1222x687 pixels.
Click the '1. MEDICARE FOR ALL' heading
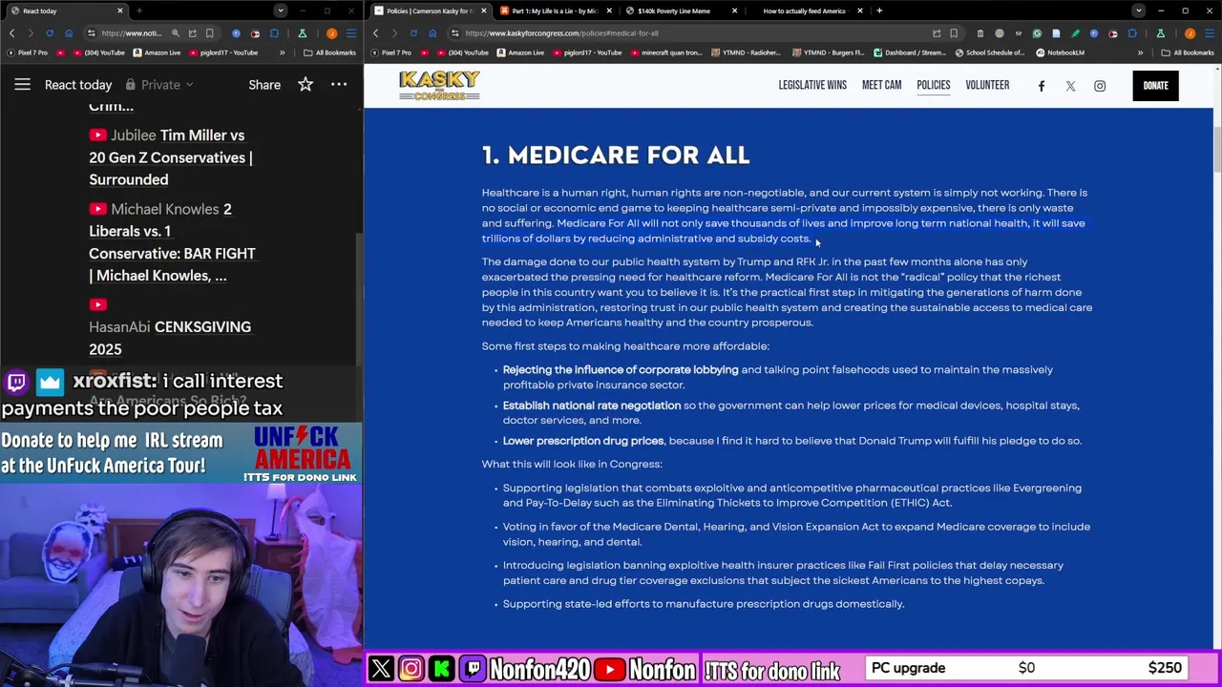(x=616, y=155)
